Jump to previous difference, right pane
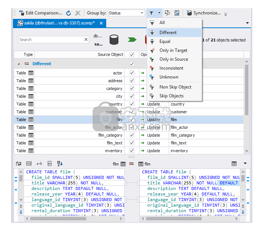 pyautogui.click(x=243, y=206)
